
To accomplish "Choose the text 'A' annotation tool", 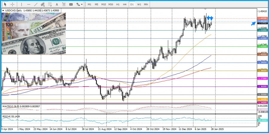I will coord(57,4).
